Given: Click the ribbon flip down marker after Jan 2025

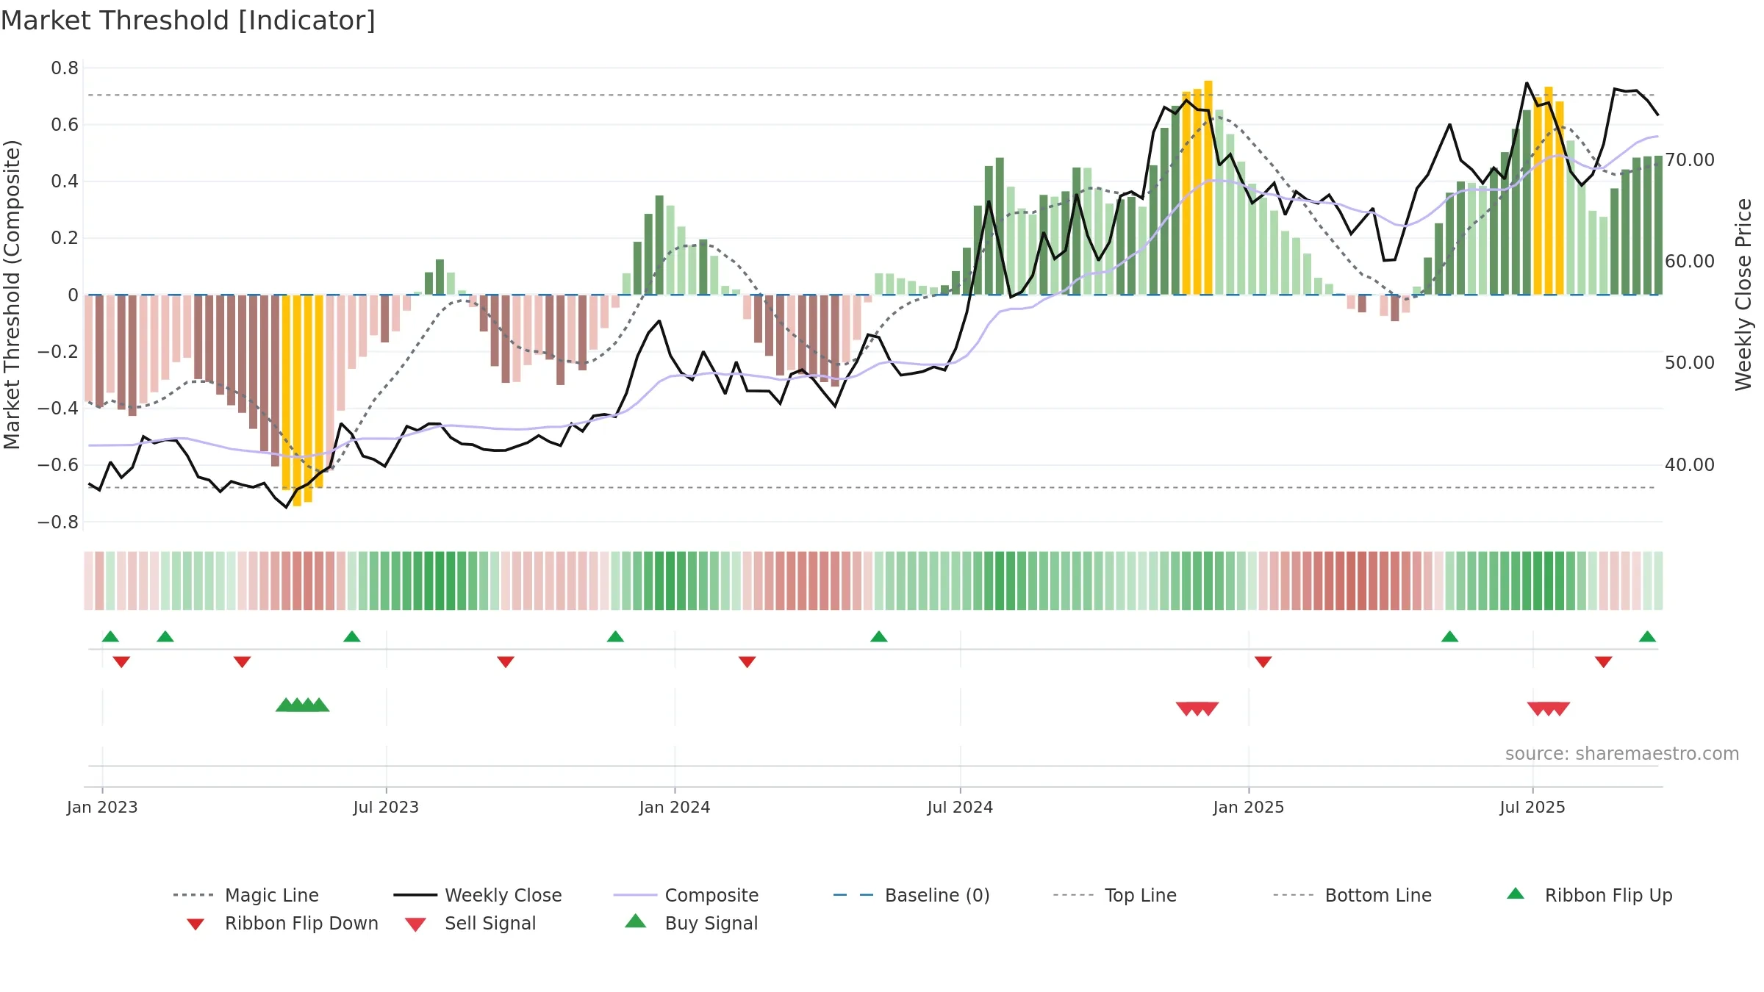Looking at the screenshot, I should tap(1263, 662).
